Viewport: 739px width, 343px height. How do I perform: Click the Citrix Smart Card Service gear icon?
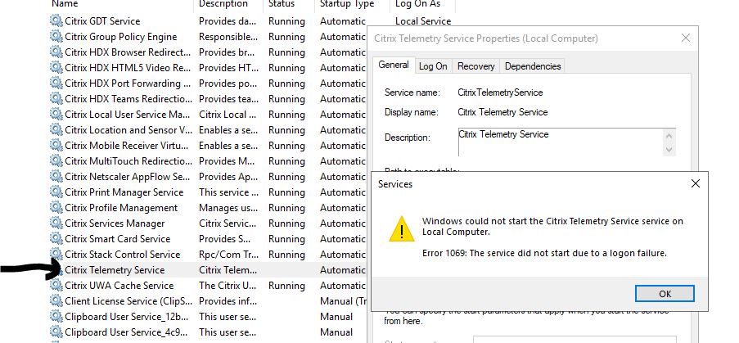[56, 239]
